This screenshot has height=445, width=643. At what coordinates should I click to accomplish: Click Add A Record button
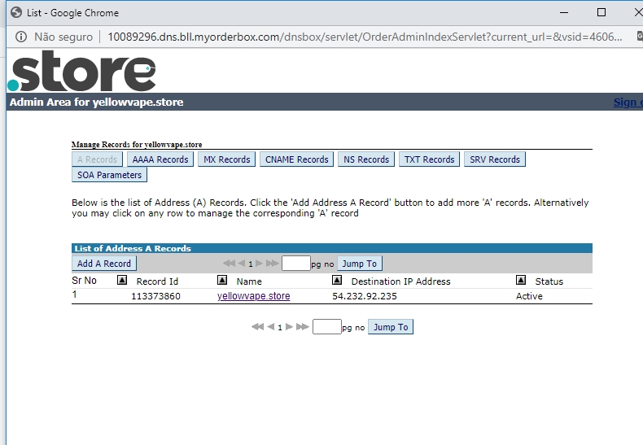pyautogui.click(x=104, y=264)
